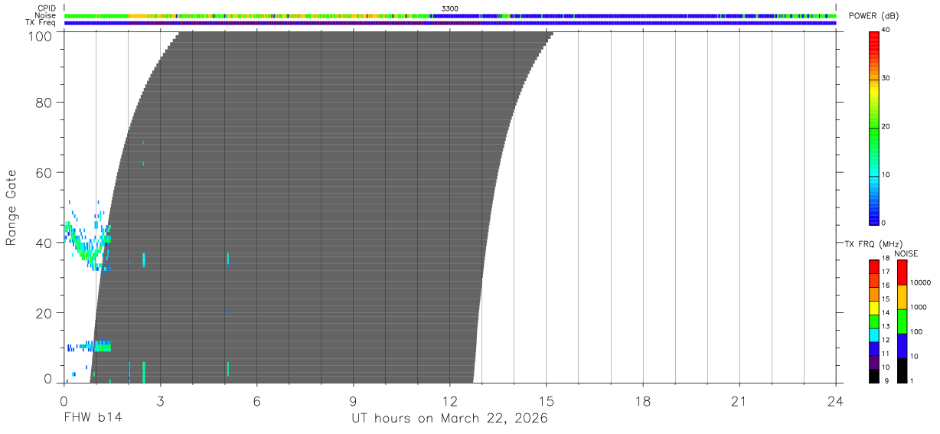This screenshot has height=434, width=940.
Task: Click the noise scale label 10000
Action: pyautogui.click(x=921, y=282)
